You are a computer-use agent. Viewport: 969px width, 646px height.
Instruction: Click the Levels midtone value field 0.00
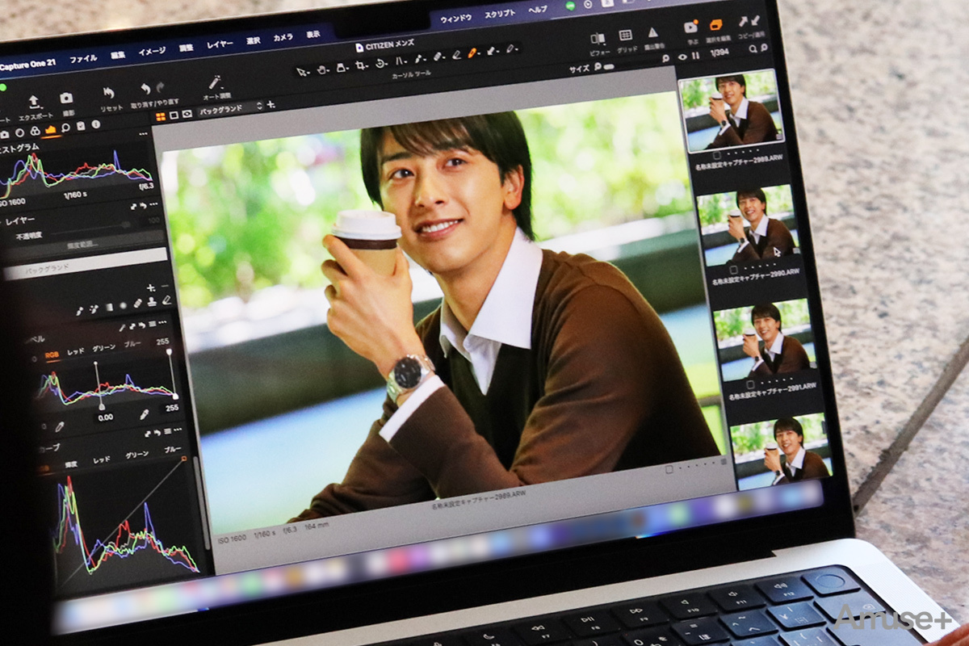pos(105,417)
